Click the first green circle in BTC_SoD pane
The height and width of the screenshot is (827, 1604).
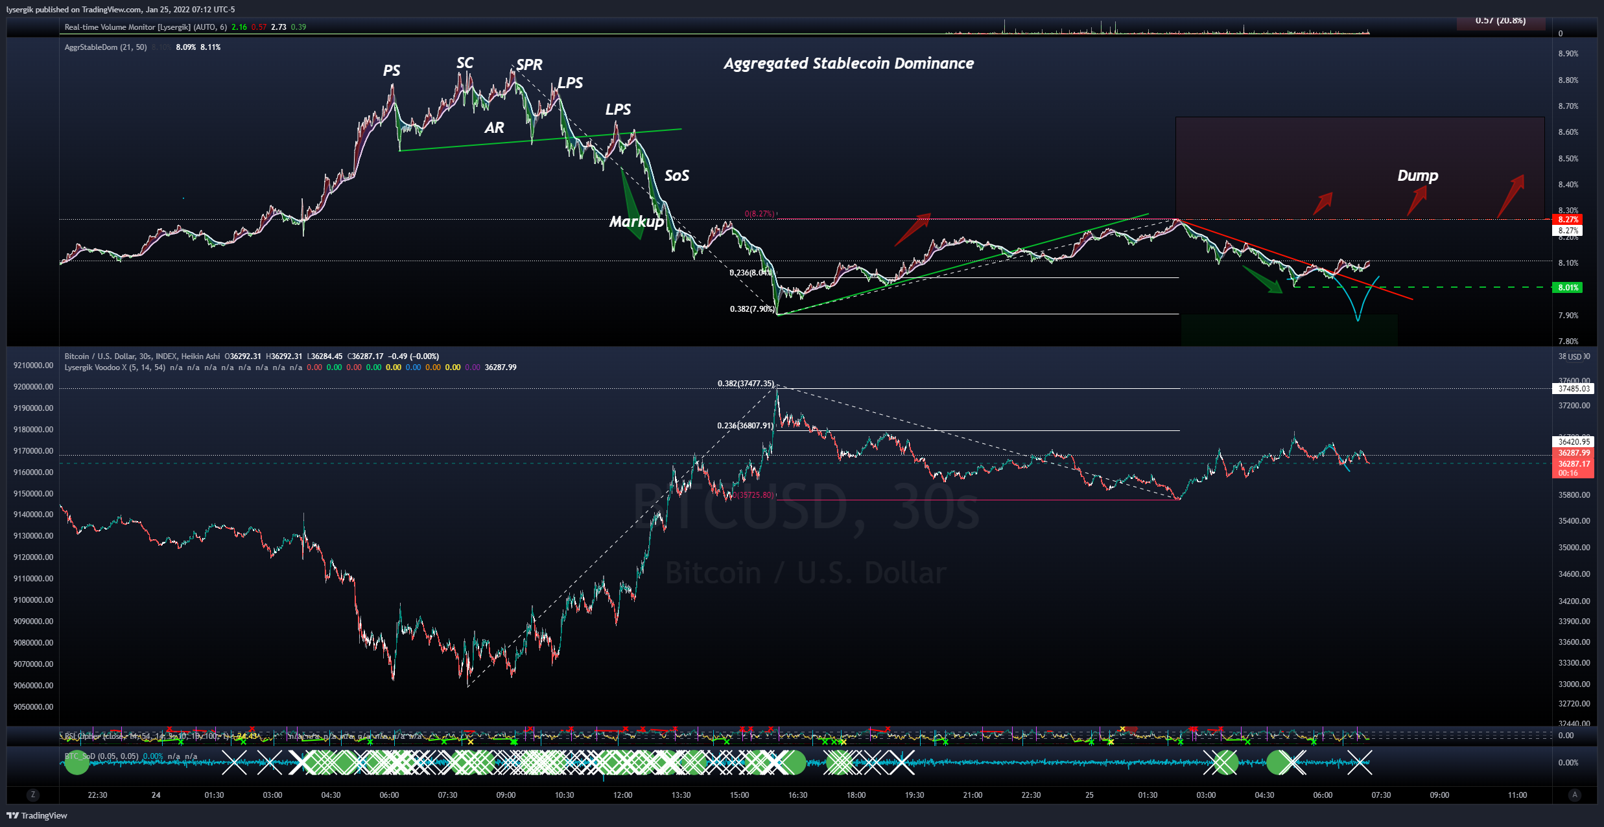coord(77,762)
